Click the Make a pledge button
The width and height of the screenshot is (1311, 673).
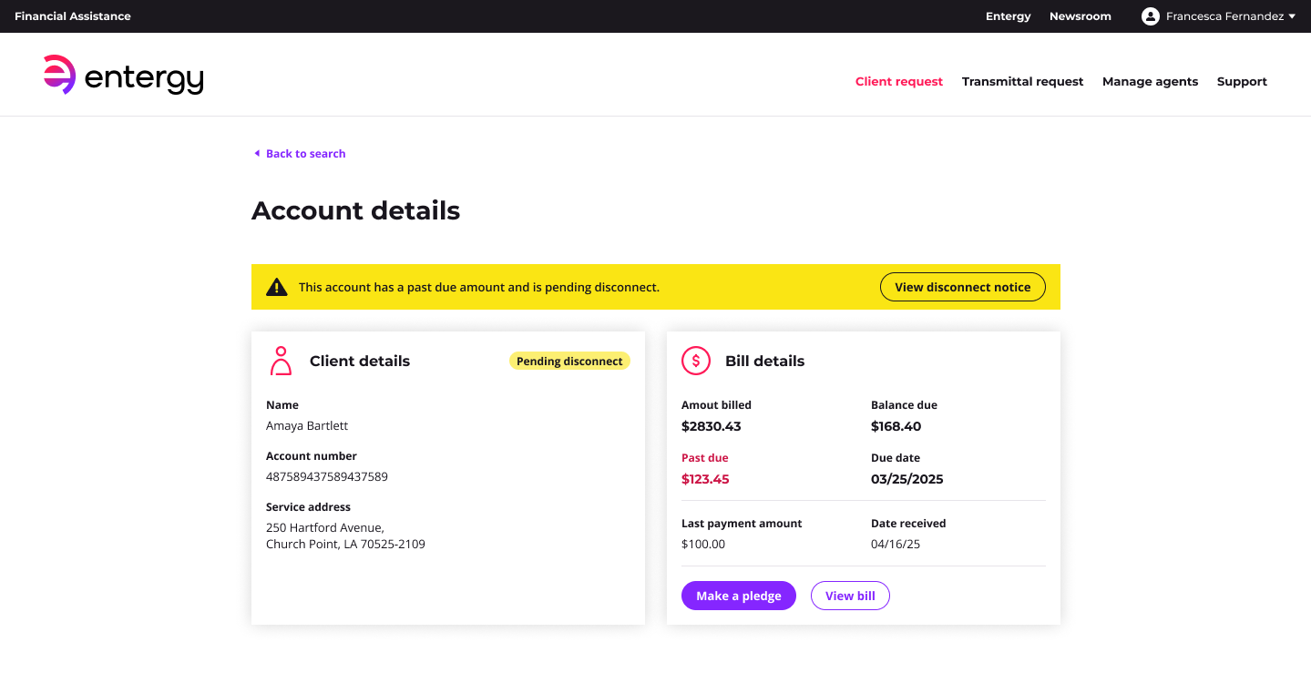(738, 596)
